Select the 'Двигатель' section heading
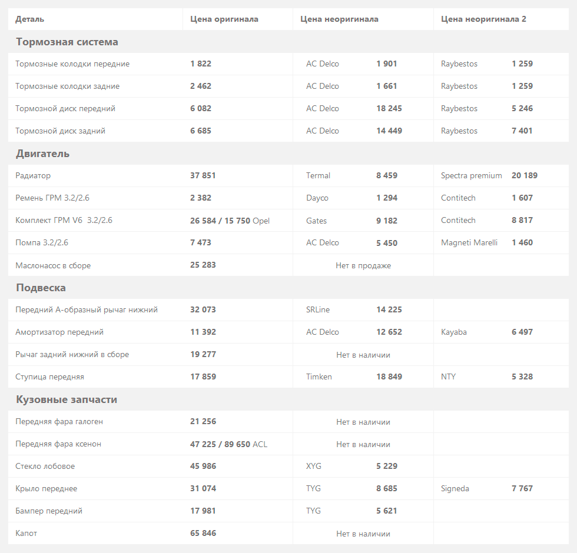Viewport: 577px width, 553px height. click(42, 154)
